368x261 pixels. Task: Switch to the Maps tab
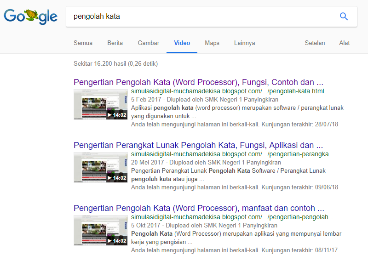pyautogui.click(x=212, y=43)
